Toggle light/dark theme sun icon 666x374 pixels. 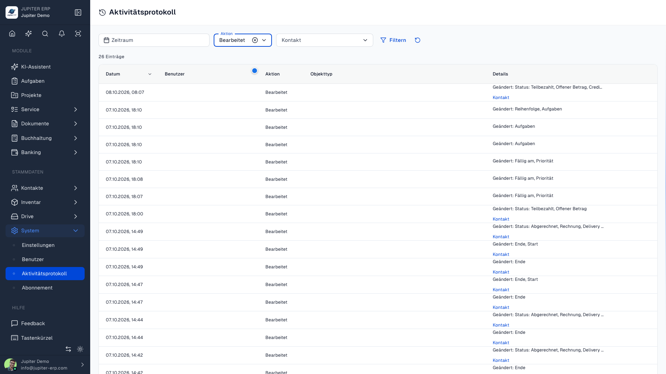coord(80,349)
